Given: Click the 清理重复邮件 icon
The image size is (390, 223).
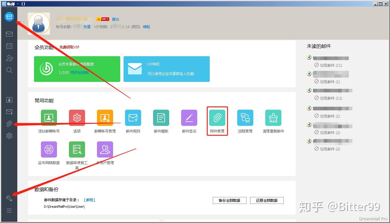Looking at the screenshot, I should pyautogui.click(x=273, y=118).
